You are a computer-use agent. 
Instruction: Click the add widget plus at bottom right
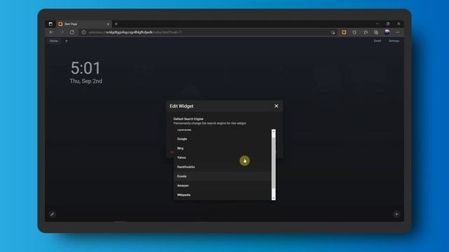click(396, 214)
